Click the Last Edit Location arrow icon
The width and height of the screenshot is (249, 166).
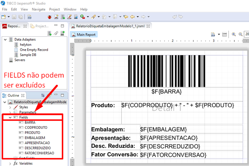tap(126, 17)
